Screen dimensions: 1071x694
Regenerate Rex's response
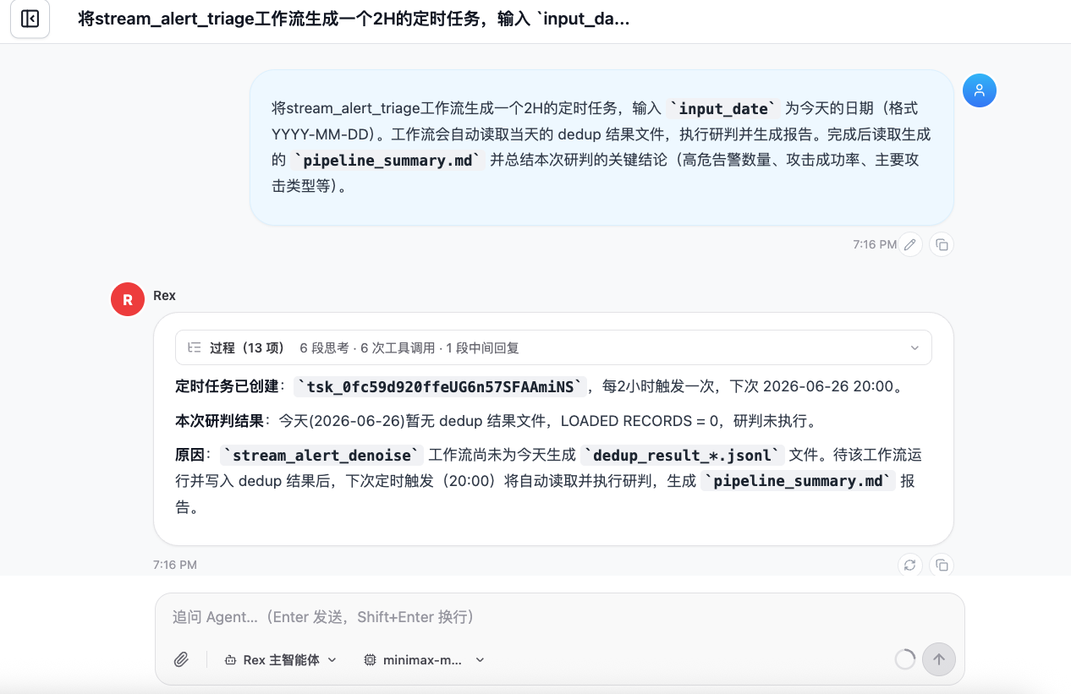pyautogui.click(x=909, y=565)
